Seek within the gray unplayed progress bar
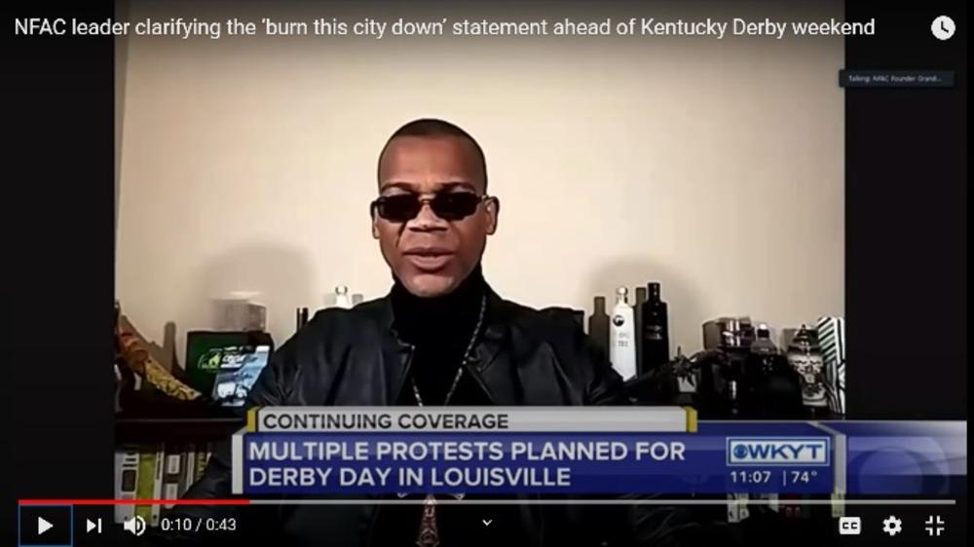The height and width of the screenshot is (547, 974). click(602, 501)
